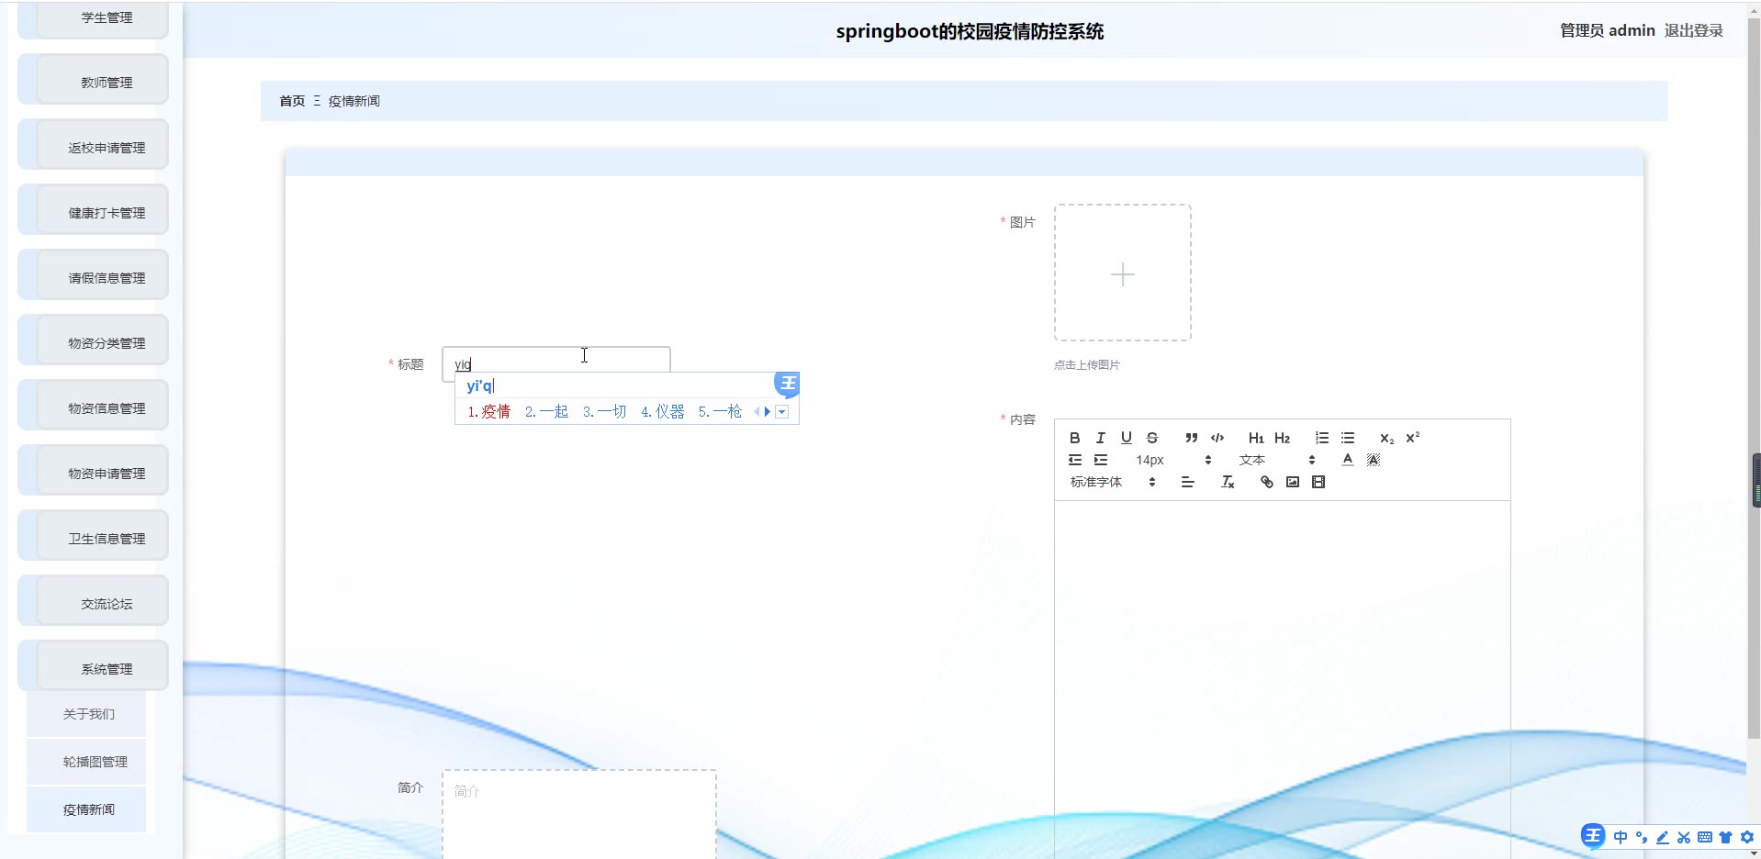Open 物资申请管理 in the sidebar
Screen dimensions: 1761x859
coord(93,470)
